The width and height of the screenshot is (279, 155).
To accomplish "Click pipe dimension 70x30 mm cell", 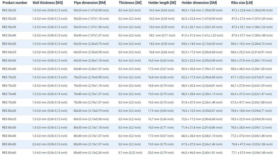I will click(x=91, y=85).
